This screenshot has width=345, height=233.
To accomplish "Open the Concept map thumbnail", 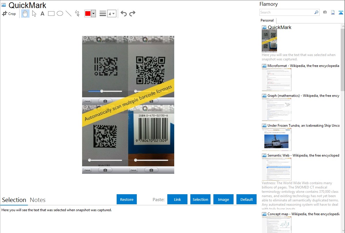I will point(276,225).
